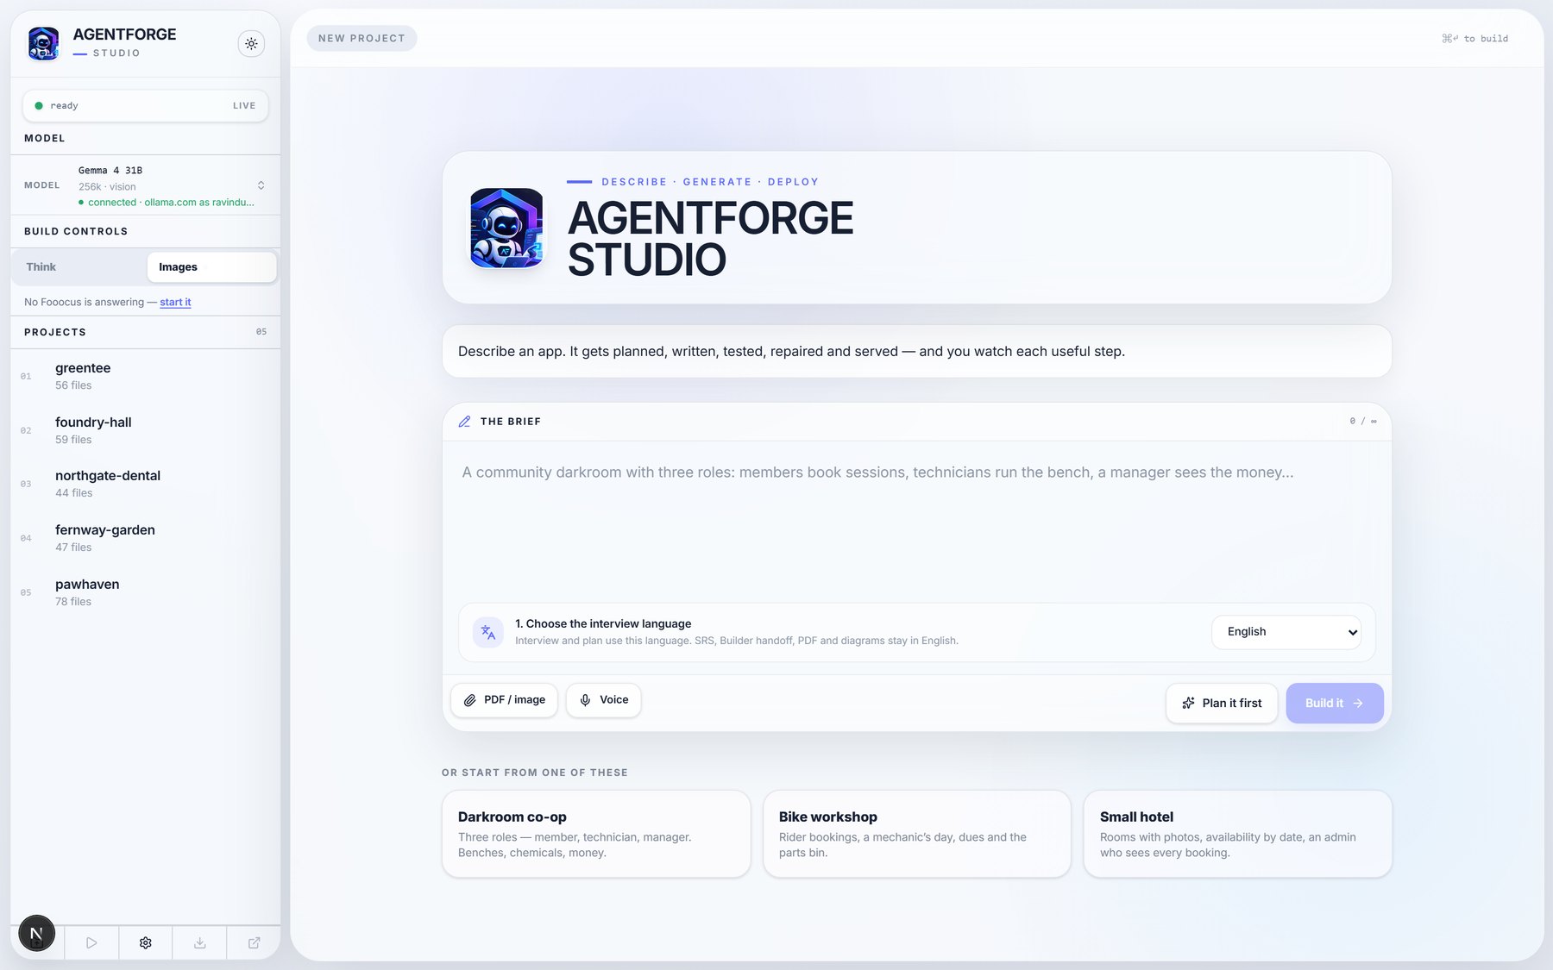Click the translate language icon
This screenshot has width=1553, height=970.
[x=488, y=632]
